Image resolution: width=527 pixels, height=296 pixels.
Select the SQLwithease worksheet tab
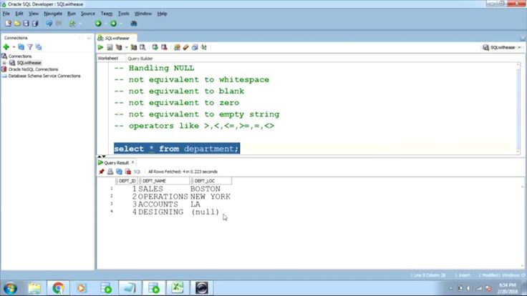117,38
